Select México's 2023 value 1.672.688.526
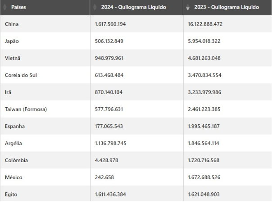Screen dimensions: 272x204 [204, 177]
